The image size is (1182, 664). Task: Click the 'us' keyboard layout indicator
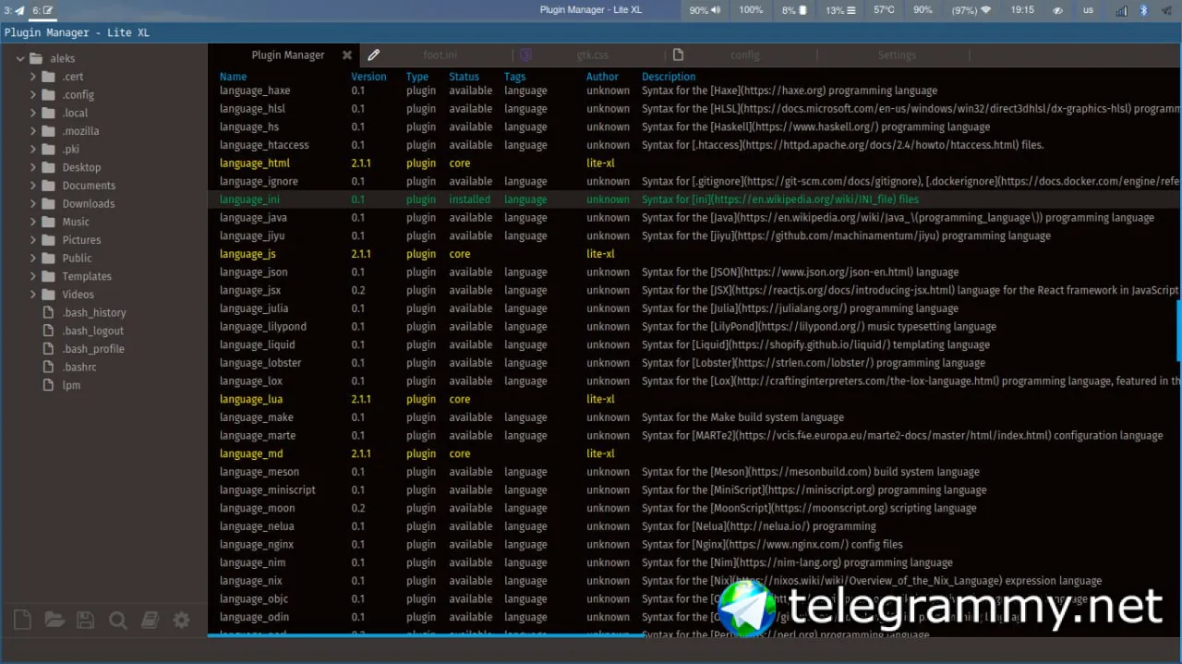click(x=1088, y=10)
